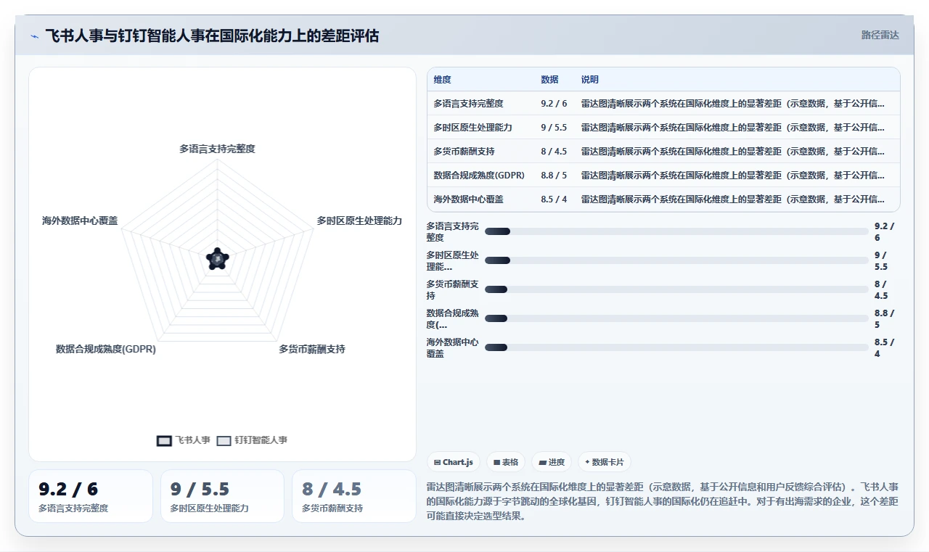Viewport: 929px width, 552px height.
Task: Click the Chart.js chip icon
Action: [437, 462]
